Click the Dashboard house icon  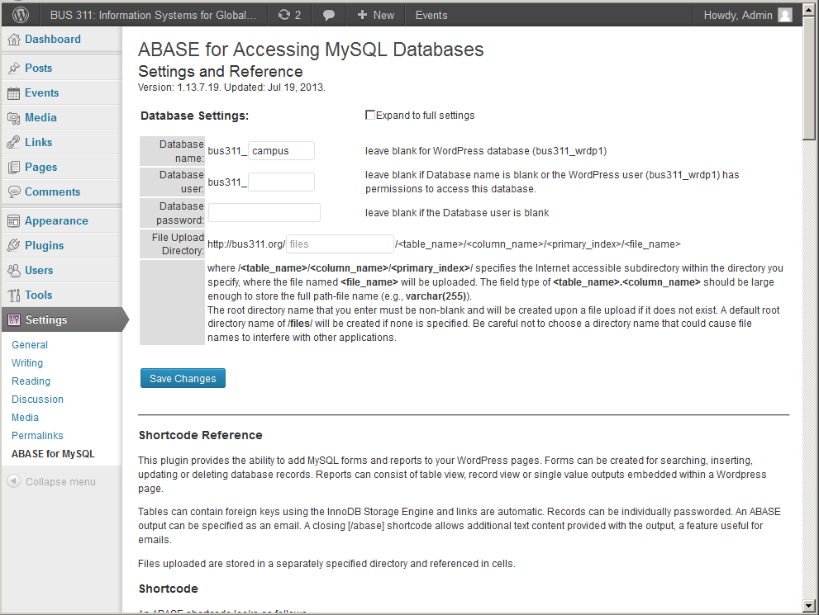[14, 39]
